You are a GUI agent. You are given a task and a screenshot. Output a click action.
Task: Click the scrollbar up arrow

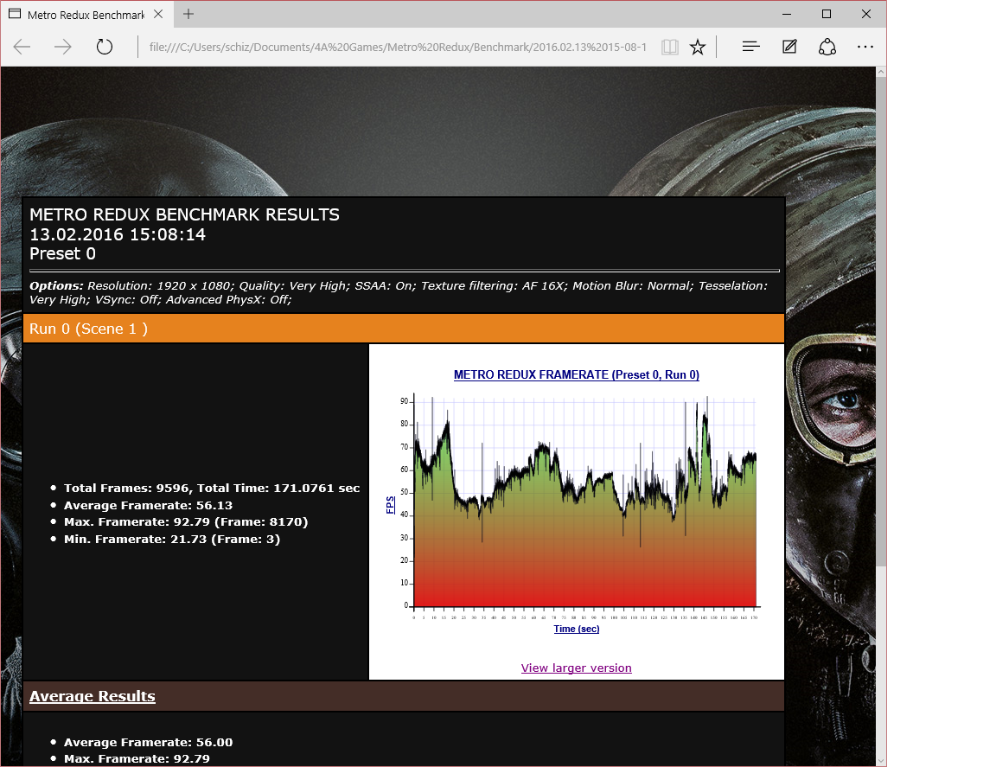[881, 72]
